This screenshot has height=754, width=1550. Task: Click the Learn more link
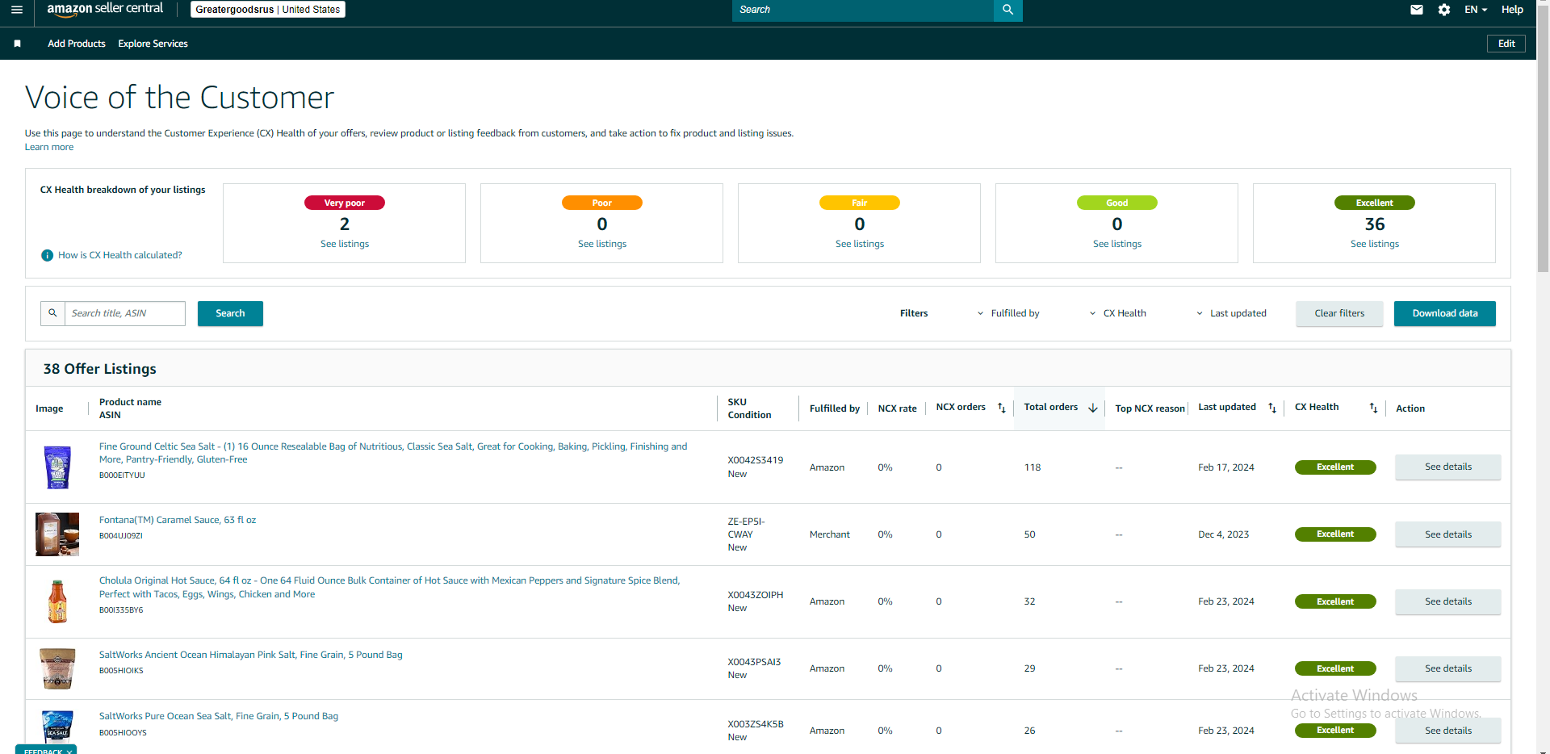49,147
